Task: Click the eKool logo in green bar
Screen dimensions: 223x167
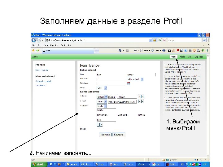Action: [x=35, y=57]
